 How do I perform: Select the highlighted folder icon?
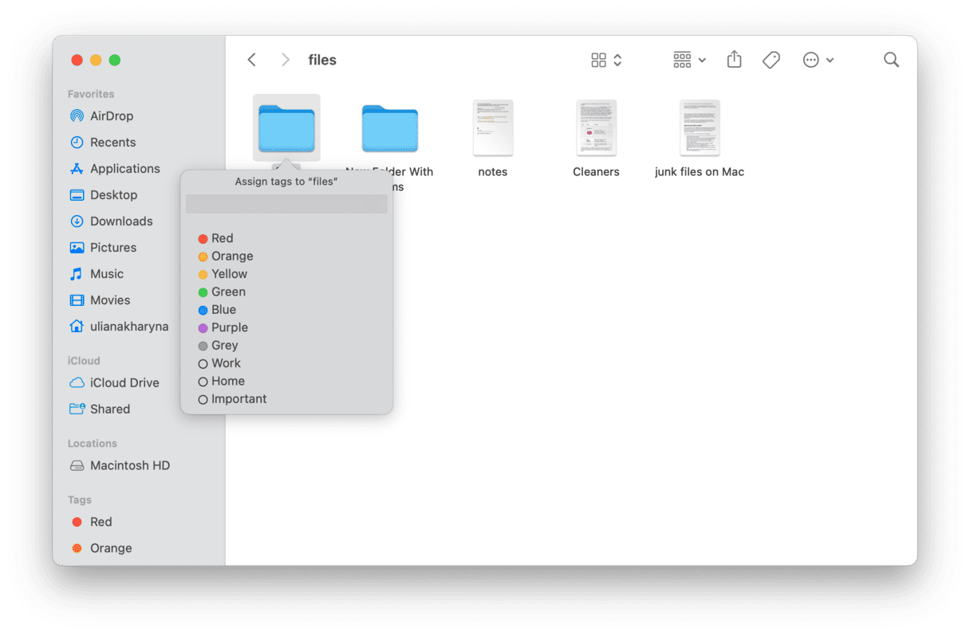286,127
